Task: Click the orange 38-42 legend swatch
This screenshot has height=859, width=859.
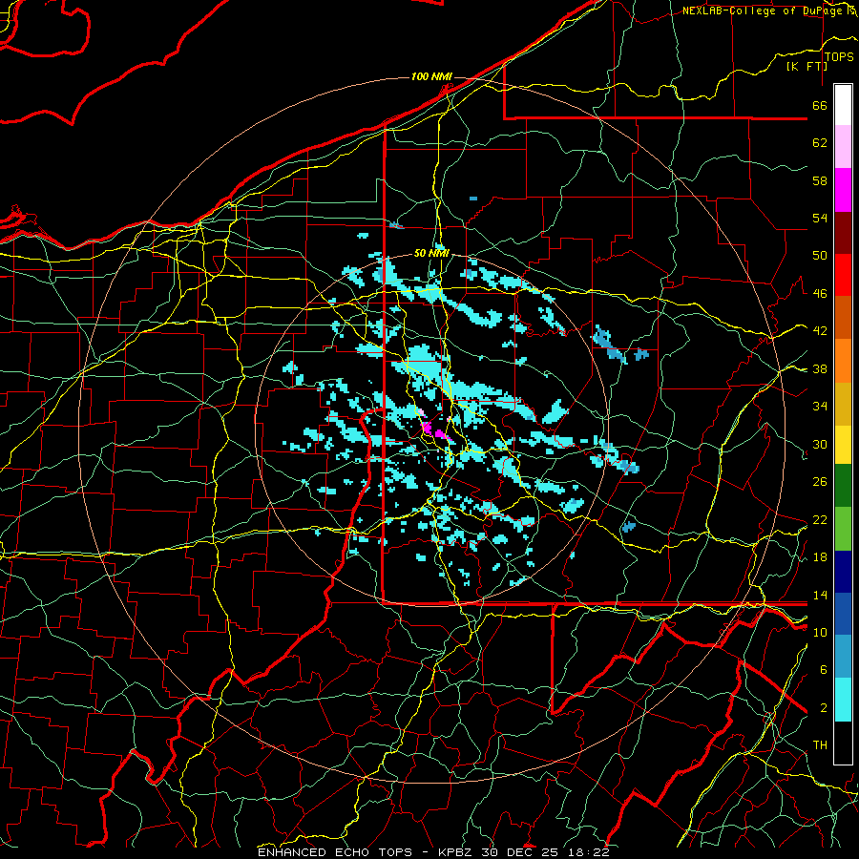Action: pos(843,360)
